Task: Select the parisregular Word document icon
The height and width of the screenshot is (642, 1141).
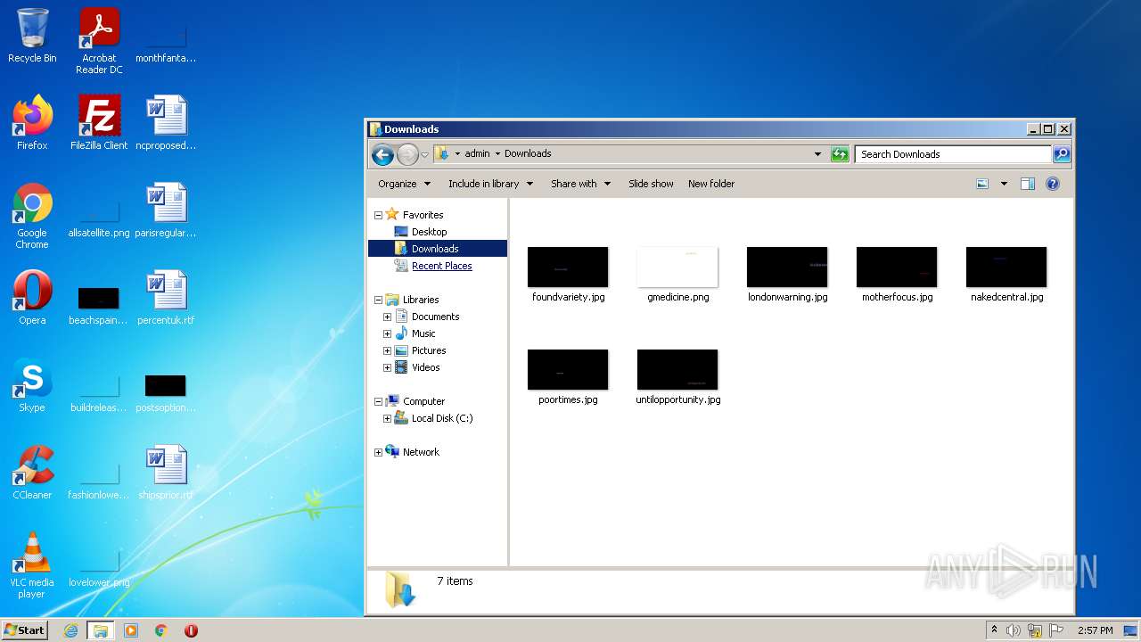Action: [x=166, y=210]
